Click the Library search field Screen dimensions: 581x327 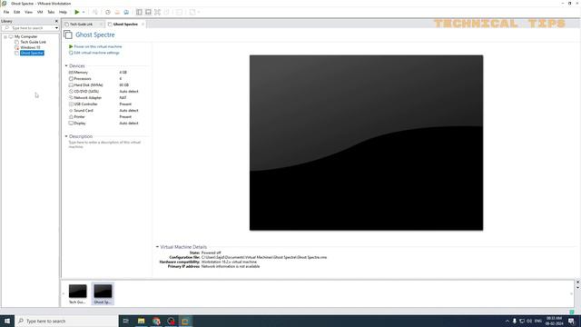pyautogui.click(x=28, y=28)
